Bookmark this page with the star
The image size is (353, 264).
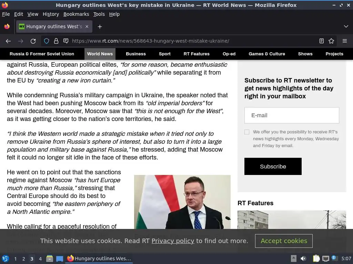tap(331, 41)
